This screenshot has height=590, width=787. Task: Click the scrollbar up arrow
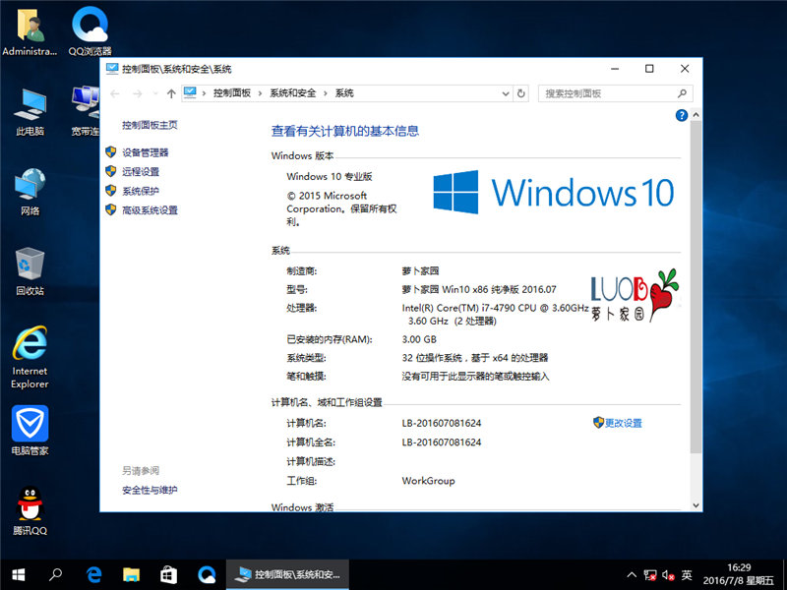point(696,115)
